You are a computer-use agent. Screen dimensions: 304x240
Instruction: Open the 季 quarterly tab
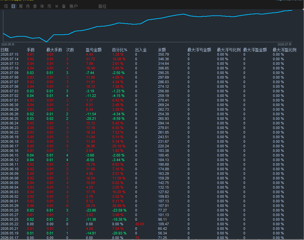click(35, 7)
